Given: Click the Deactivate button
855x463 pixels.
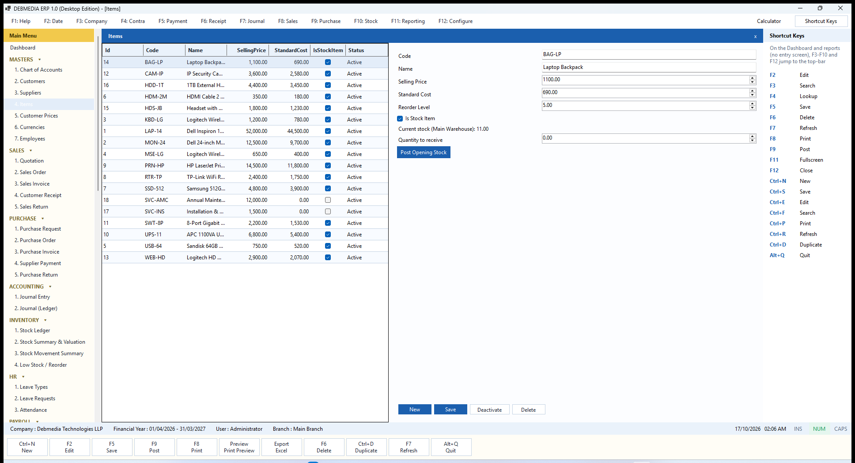Looking at the screenshot, I should coord(489,410).
